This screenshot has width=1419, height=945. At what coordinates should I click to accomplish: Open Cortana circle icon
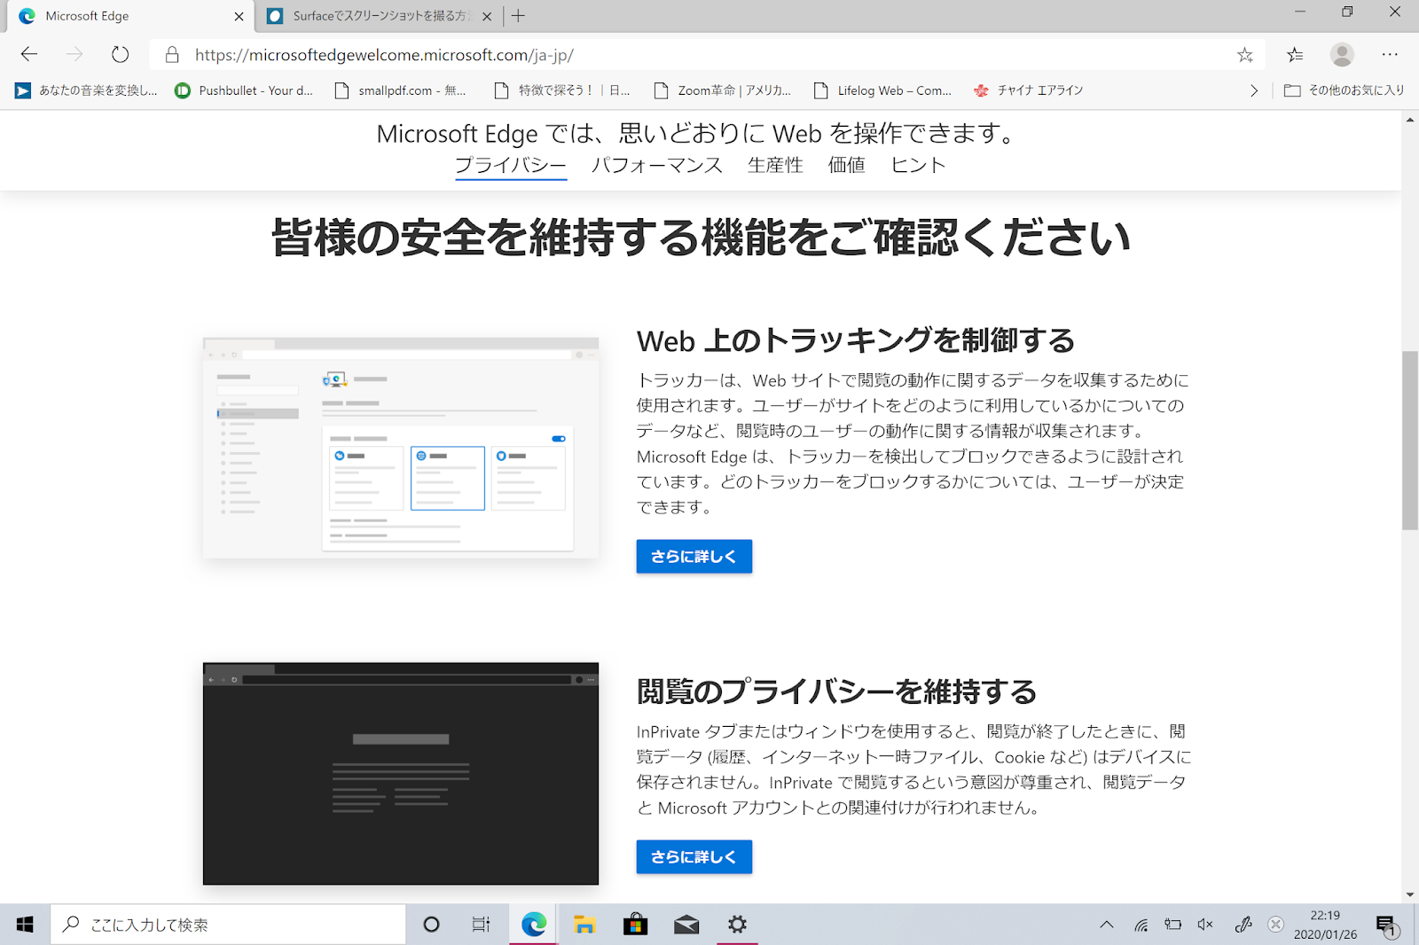[431, 925]
